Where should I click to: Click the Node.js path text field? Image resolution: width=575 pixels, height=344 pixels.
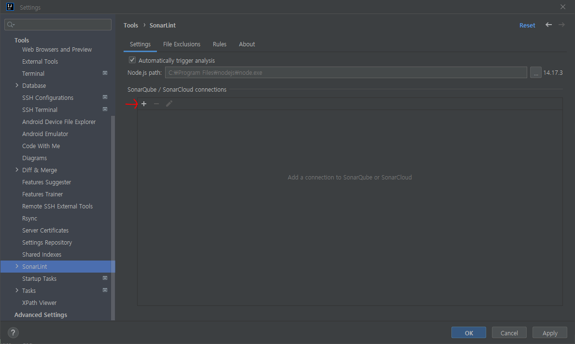coord(346,72)
